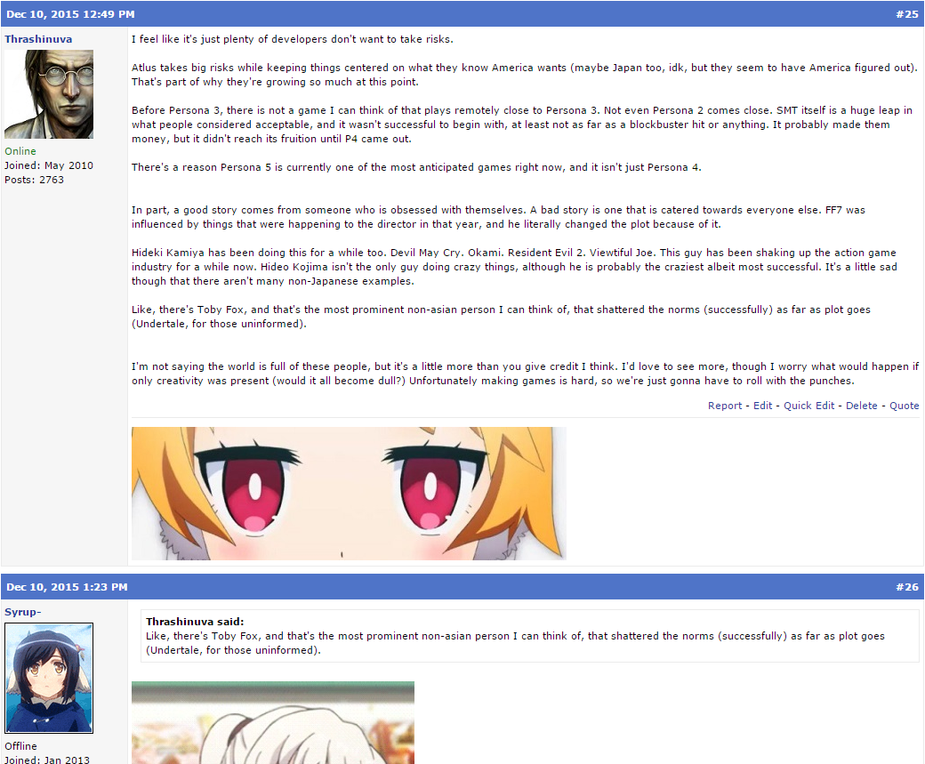Click the Offline status under Syrup-
The image size is (925, 764).
tap(20, 745)
